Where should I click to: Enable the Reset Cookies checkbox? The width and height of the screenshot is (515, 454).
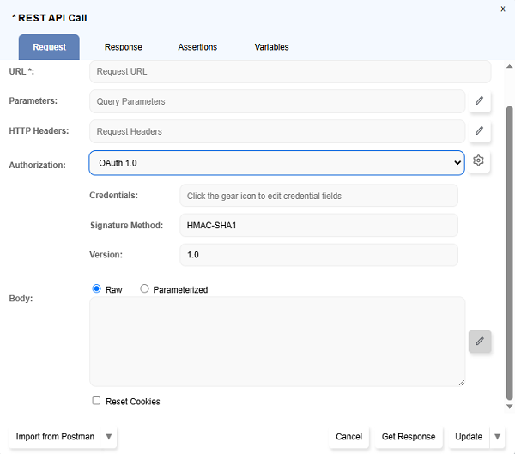97,401
